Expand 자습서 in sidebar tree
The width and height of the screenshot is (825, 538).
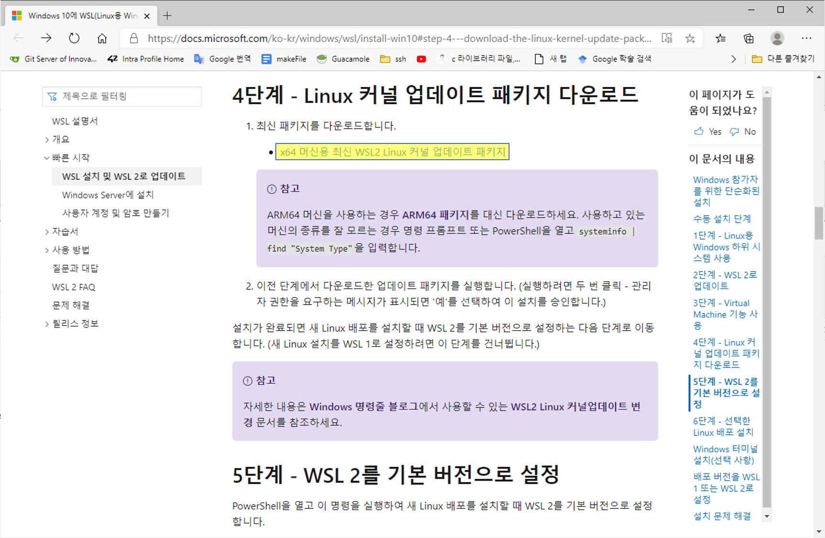click(47, 232)
